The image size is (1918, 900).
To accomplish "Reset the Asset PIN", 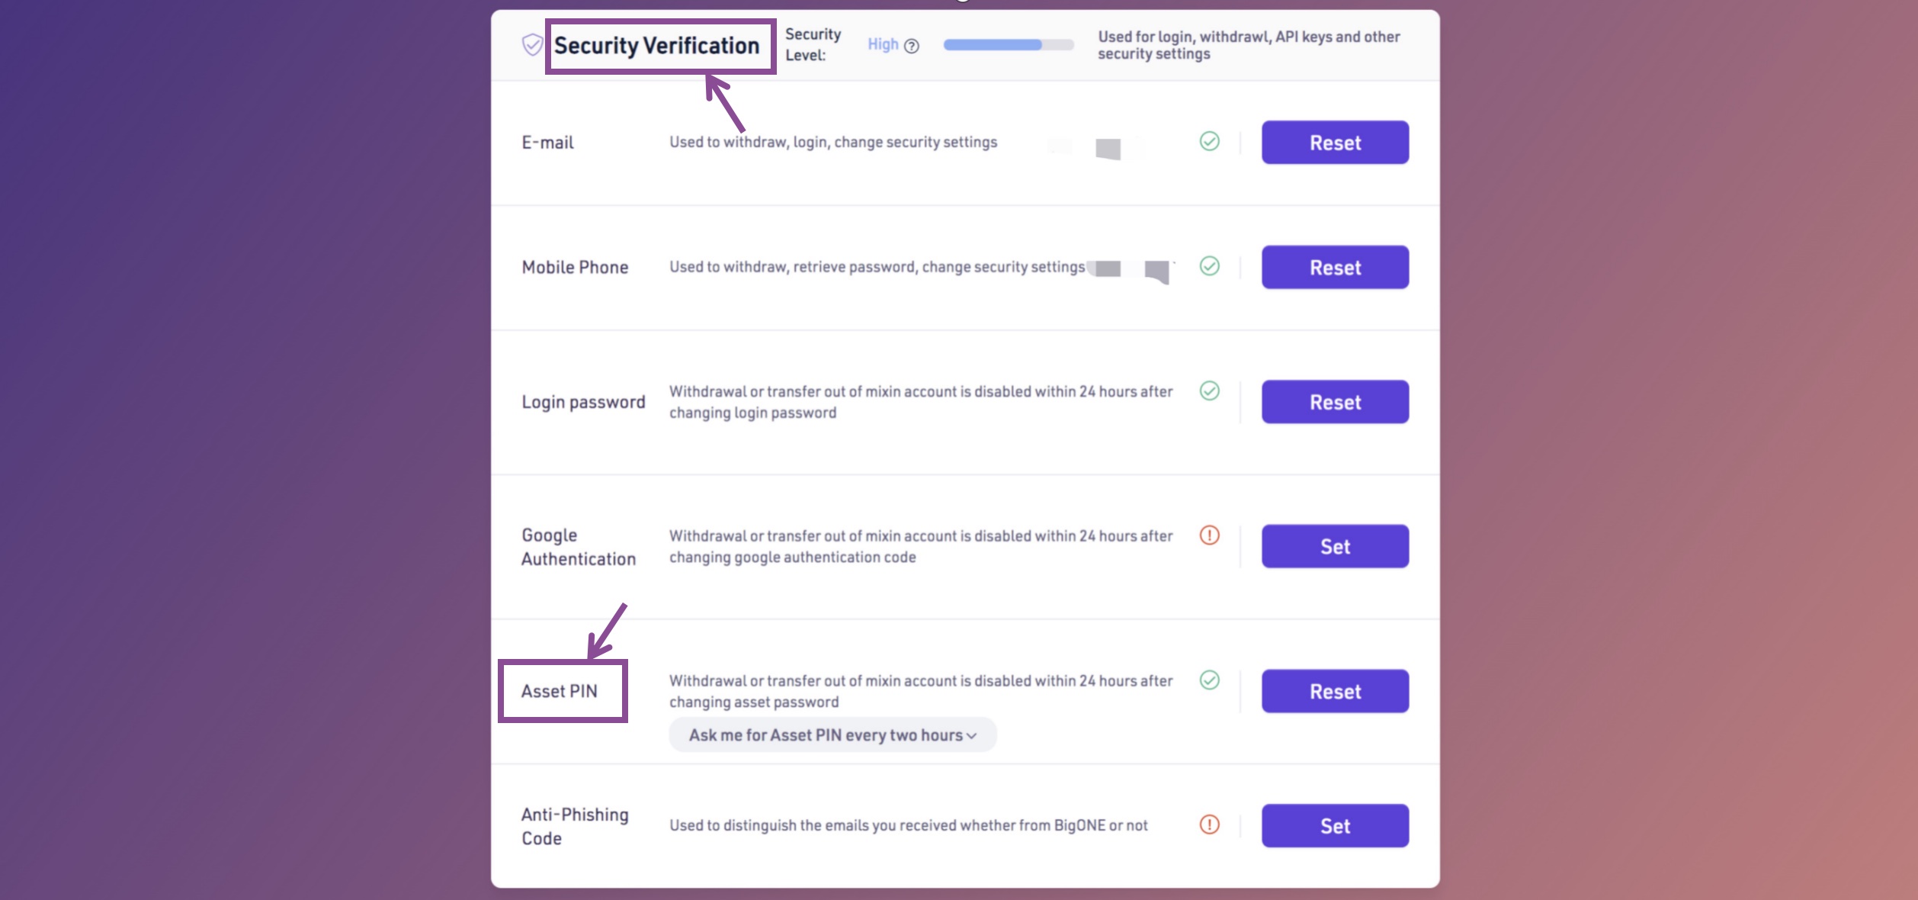I will point(1335,691).
